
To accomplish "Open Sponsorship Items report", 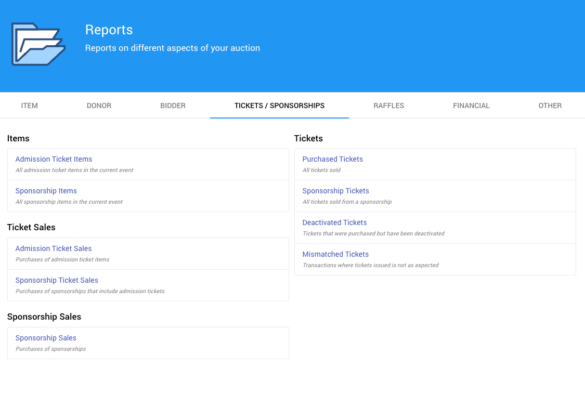I will pos(46,191).
